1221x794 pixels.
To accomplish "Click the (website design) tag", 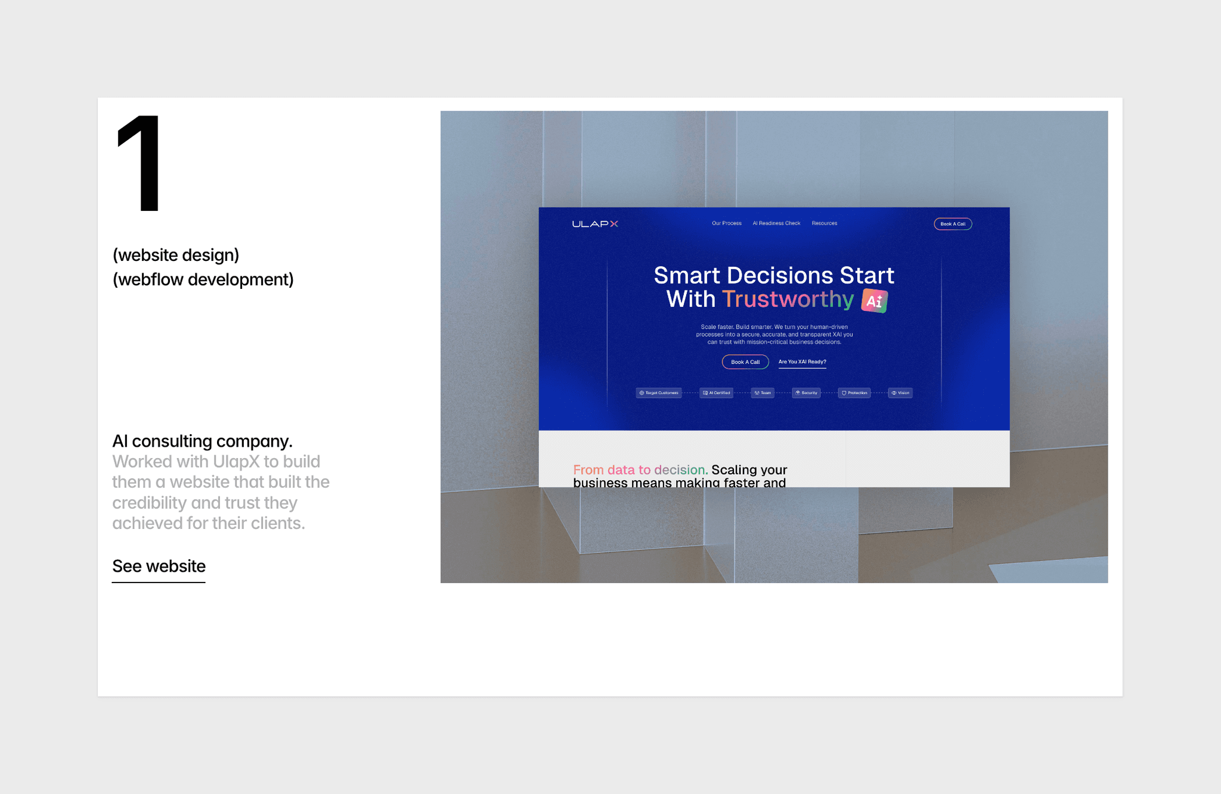I will pos(176,255).
